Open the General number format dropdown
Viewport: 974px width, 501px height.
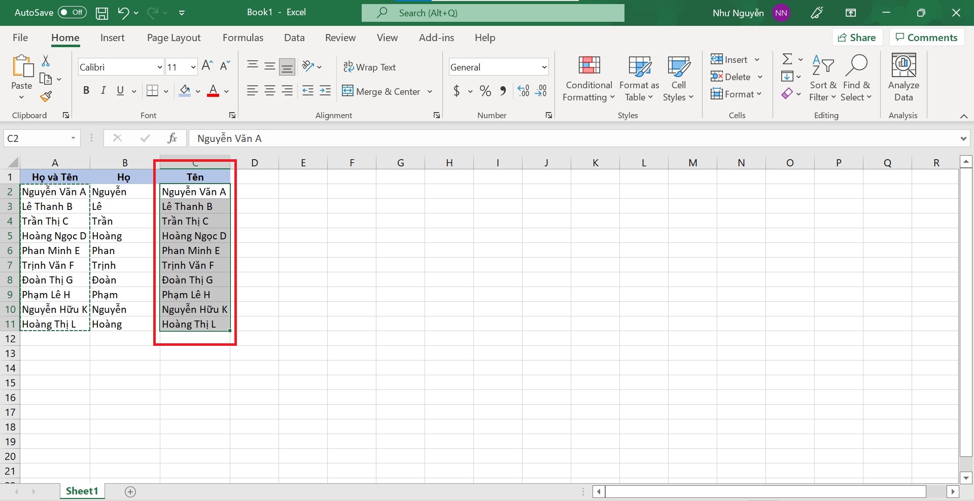click(544, 67)
